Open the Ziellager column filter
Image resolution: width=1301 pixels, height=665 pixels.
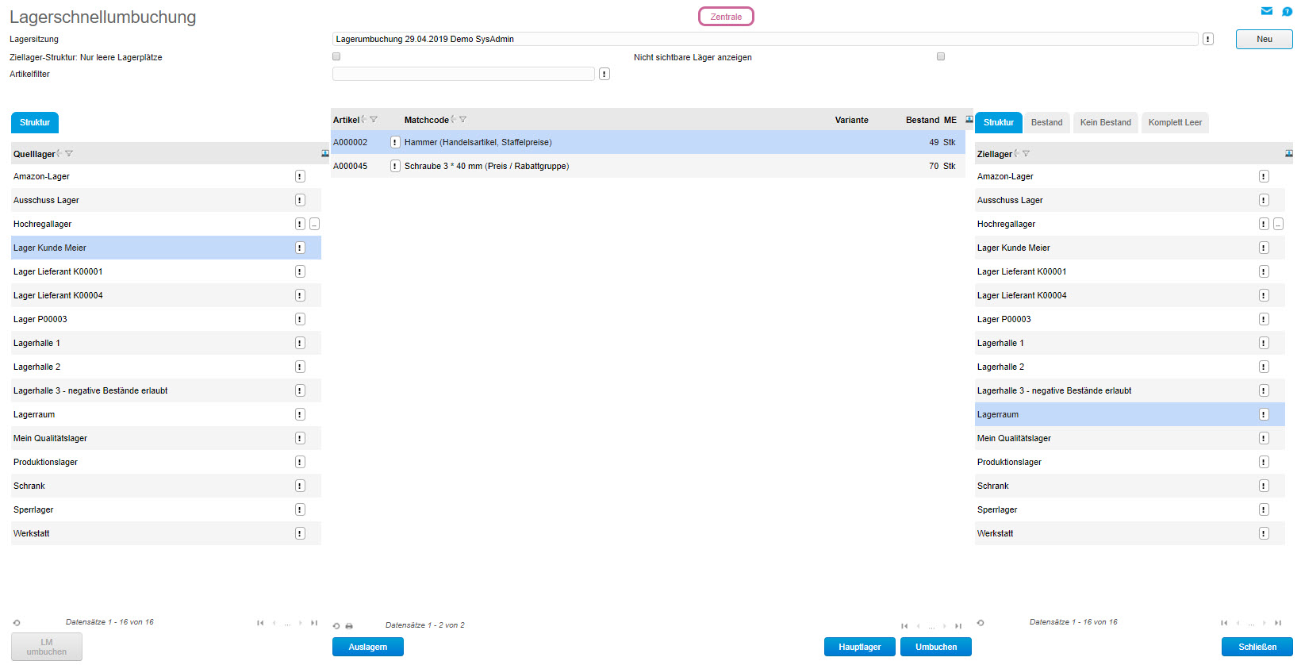tap(1027, 154)
